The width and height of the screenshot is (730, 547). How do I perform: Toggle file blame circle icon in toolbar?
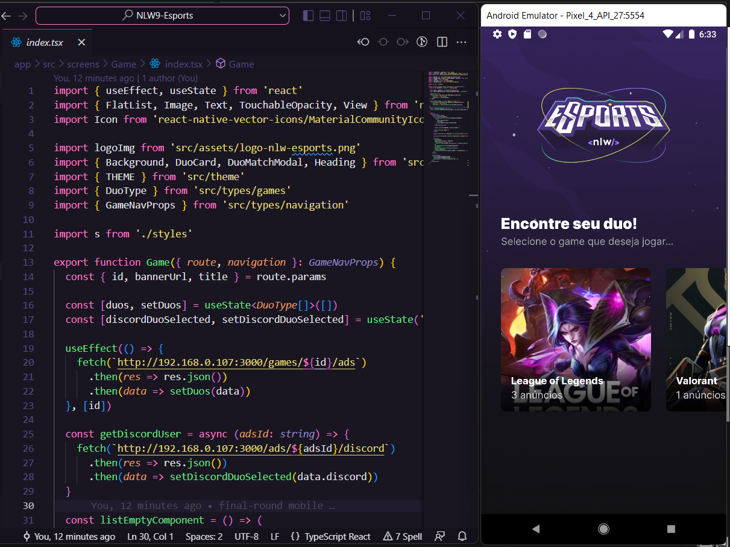[383, 42]
